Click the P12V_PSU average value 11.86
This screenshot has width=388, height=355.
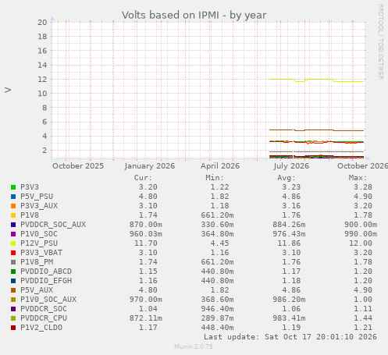[x=289, y=243]
